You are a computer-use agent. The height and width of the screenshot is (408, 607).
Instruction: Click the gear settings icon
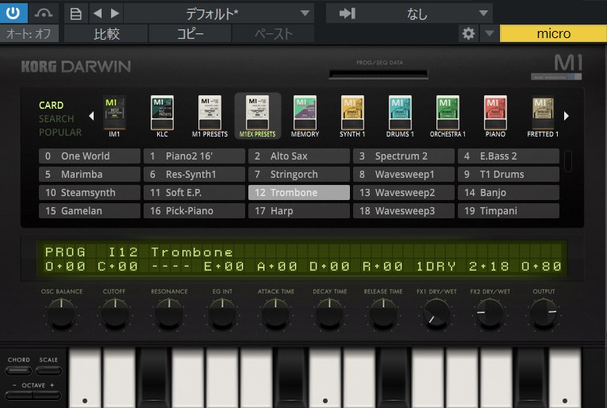click(x=468, y=33)
